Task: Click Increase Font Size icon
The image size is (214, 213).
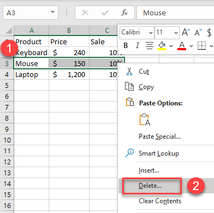Action: (186, 32)
